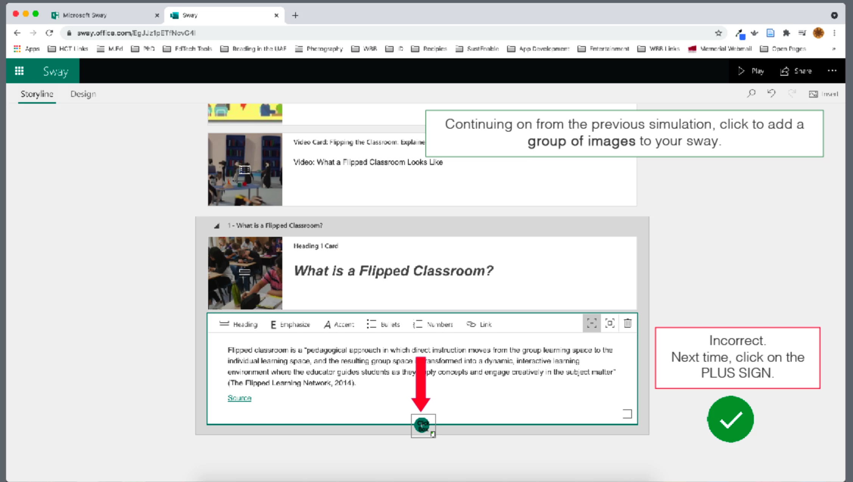This screenshot has width=853, height=482.
Task: Click the search magnifier icon
Action: click(x=751, y=93)
